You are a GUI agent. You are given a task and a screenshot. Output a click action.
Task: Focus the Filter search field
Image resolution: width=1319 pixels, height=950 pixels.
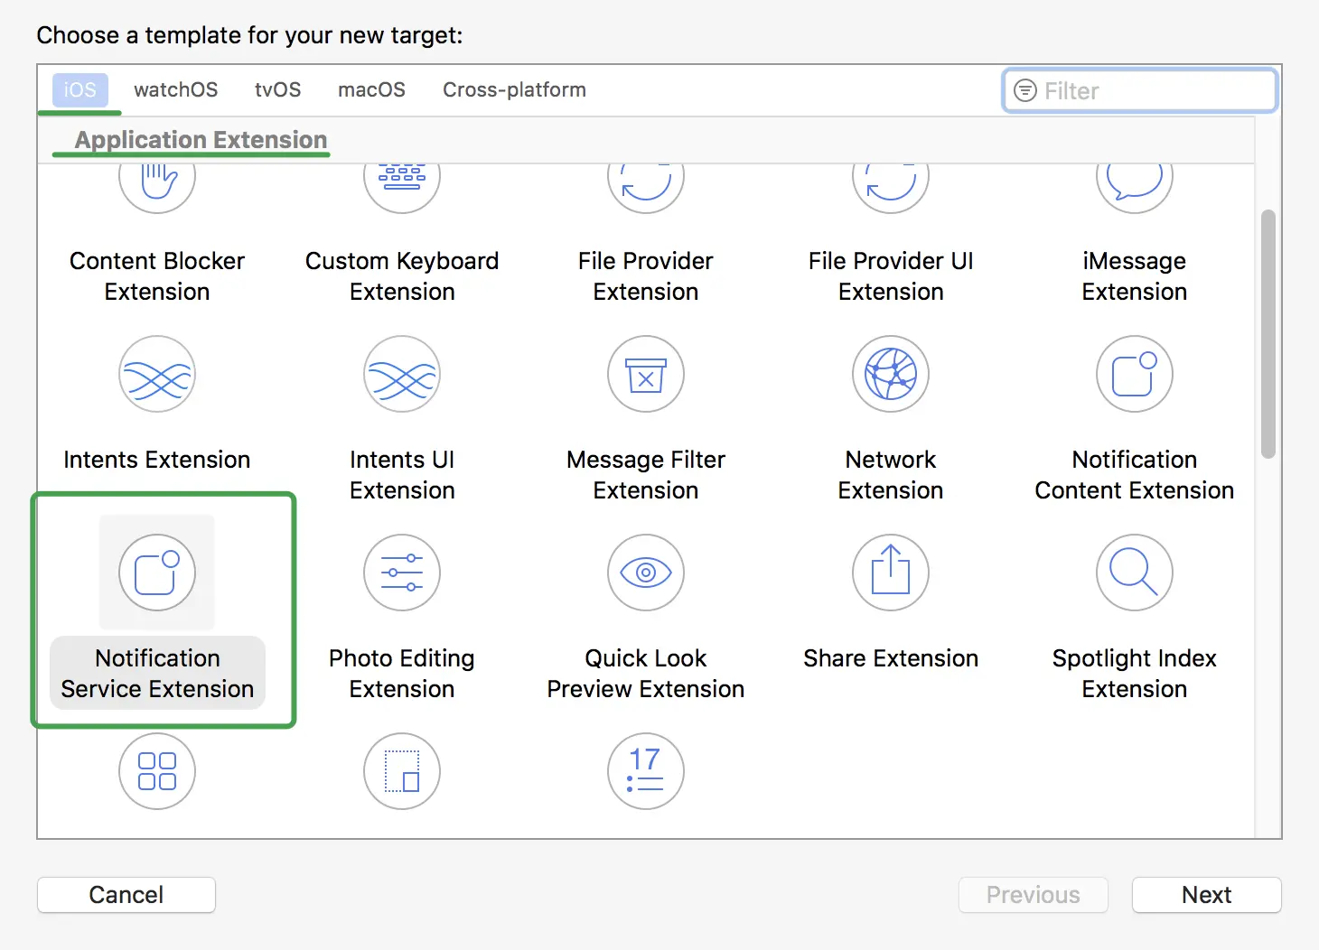[x=1140, y=90]
